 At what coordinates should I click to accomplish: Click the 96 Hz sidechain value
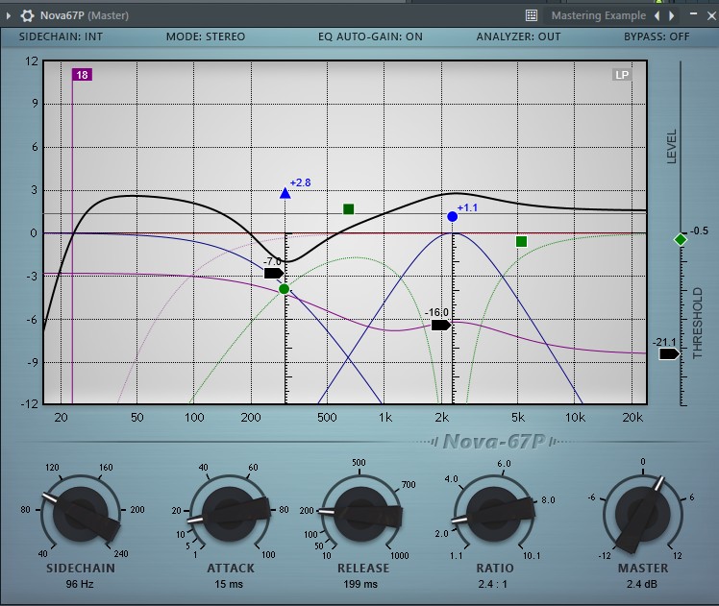click(80, 585)
